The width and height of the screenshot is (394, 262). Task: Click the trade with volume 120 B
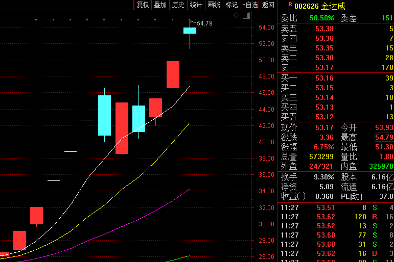tap(337, 217)
